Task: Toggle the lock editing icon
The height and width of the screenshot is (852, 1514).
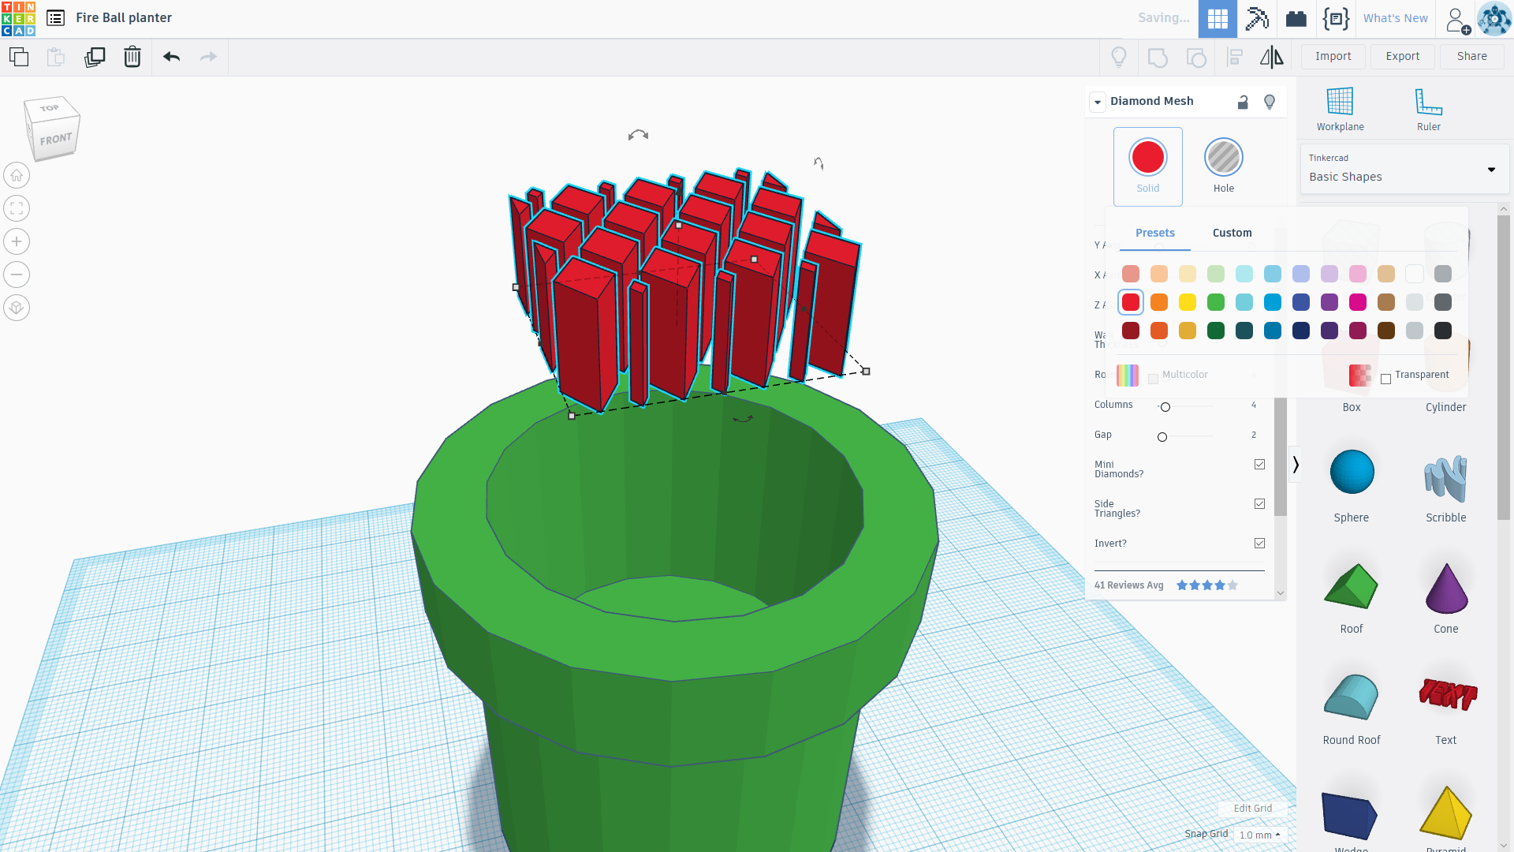Action: click(1243, 102)
